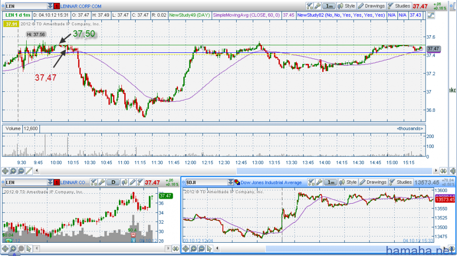Viewport: 457px width, 256px height.
Task: Open the Dow Jones Industrial Average link
Action: (271, 183)
